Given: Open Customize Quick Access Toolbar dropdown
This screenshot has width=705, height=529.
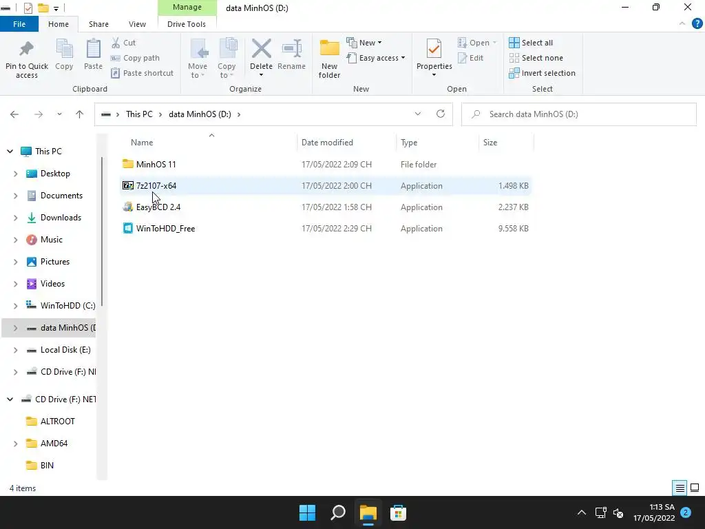Looking at the screenshot, I should [x=56, y=8].
